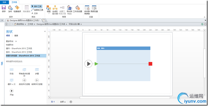Click the horizontal scrollbar left arrow
Viewport: 208px width, 106px height.
(x=49, y=98)
